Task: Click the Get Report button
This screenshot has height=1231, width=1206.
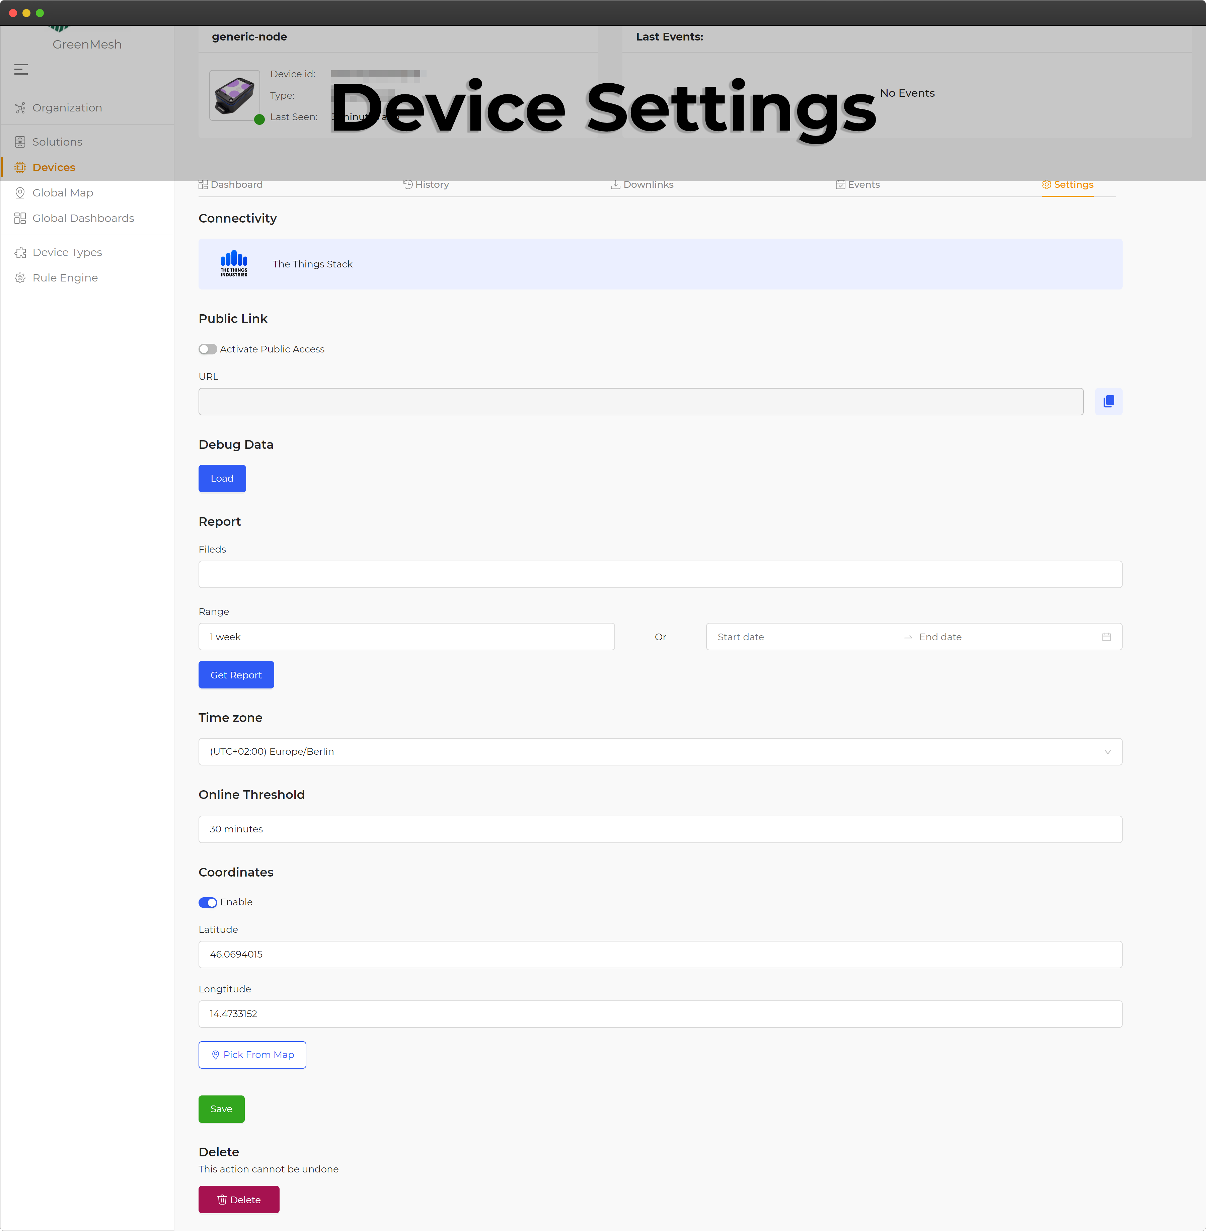Action: click(x=236, y=675)
